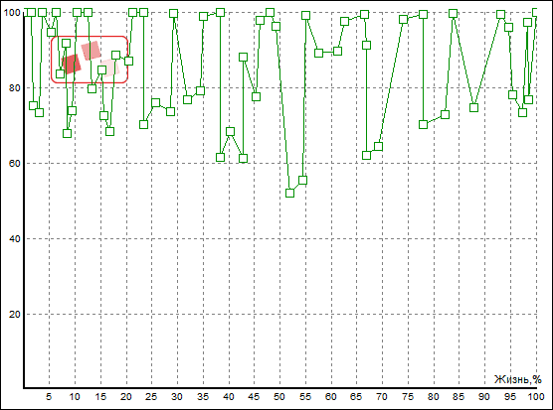This screenshot has width=553, height=410.
Task: Select the marker near 69 at value 64
Action: [x=378, y=146]
